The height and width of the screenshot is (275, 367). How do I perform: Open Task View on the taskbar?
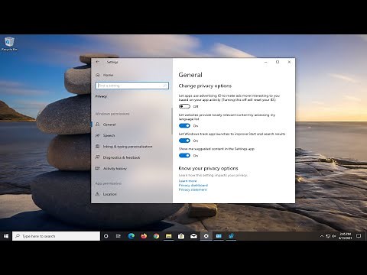[118, 236]
